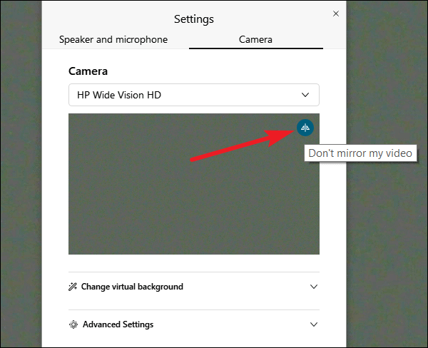Image resolution: width=428 pixels, height=348 pixels.
Task: Click the red arrow annotation on the preview
Action: 243,145
